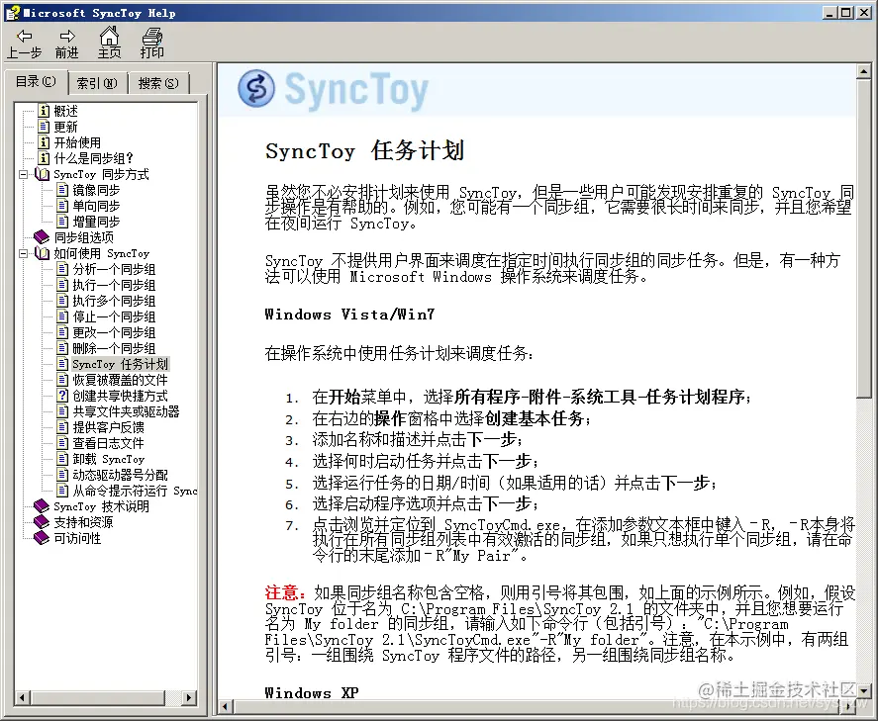Open 共享文件夹或驱动器 topic
Image resolution: width=878 pixels, height=721 pixels.
[126, 411]
